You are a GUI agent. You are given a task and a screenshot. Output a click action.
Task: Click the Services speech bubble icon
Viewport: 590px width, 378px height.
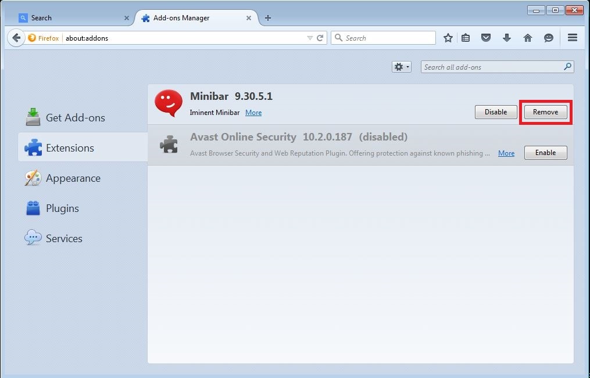point(33,237)
